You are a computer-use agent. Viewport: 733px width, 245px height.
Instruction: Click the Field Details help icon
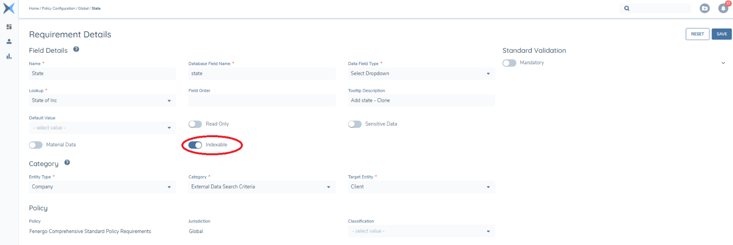tap(76, 50)
